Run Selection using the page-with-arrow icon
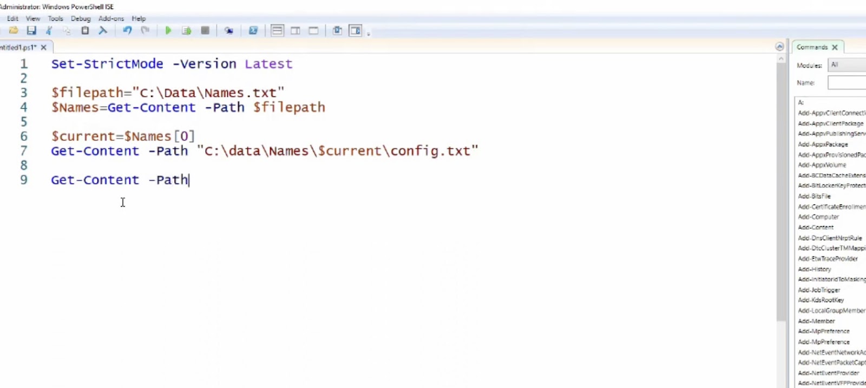The image size is (866, 388). [x=187, y=30]
